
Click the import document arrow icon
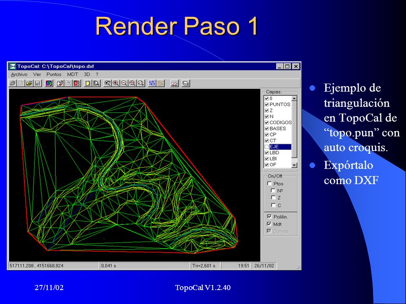coord(60,83)
